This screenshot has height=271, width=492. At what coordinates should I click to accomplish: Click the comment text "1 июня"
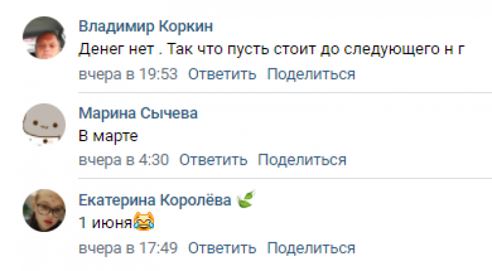pos(105,223)
